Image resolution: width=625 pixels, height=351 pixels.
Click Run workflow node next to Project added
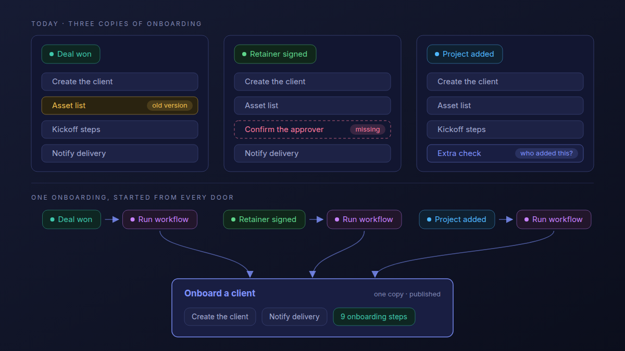[x=554, y=219]
